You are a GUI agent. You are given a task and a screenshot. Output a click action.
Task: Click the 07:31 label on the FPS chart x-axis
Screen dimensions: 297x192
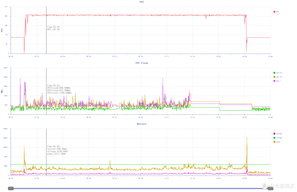click(x=115, y=56)
